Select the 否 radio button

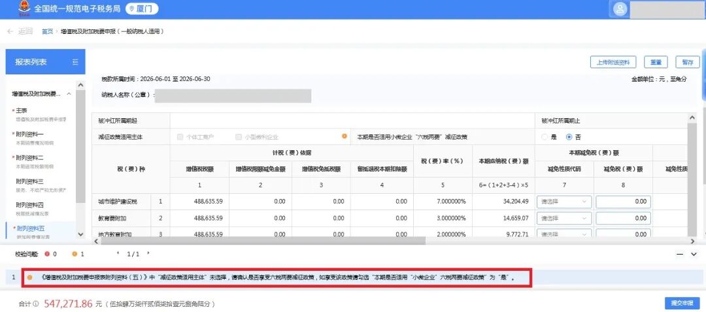pos(569,137)
